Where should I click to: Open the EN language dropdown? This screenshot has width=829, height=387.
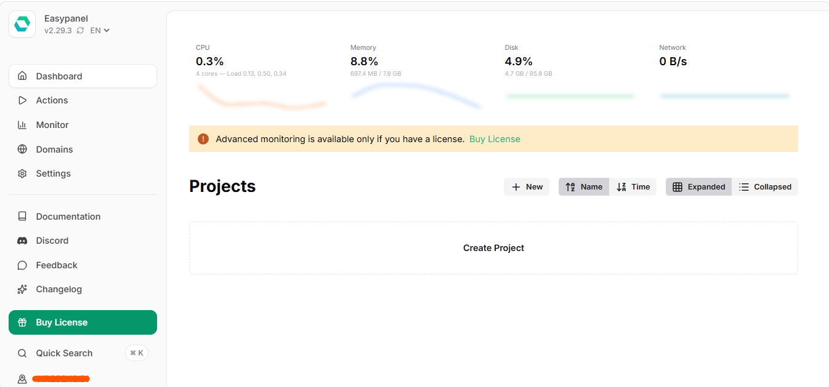pyautogui.click(x=100, y=31)
